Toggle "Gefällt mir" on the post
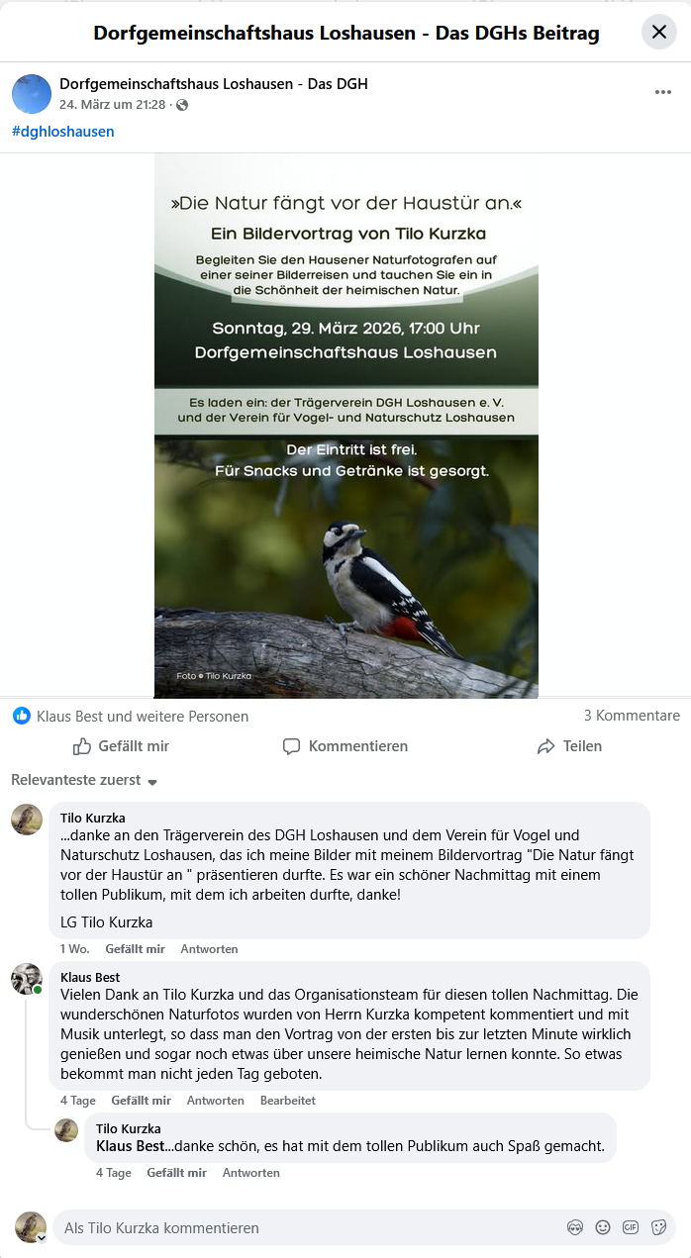The height and width of the screenshot is (1258, 691). coord(122,746)
